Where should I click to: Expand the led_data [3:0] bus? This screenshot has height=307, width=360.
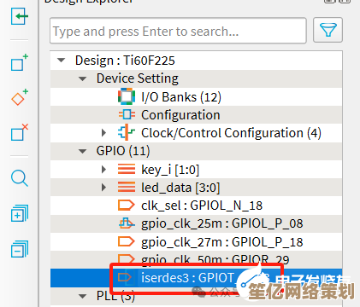click(x=103, y=188)
